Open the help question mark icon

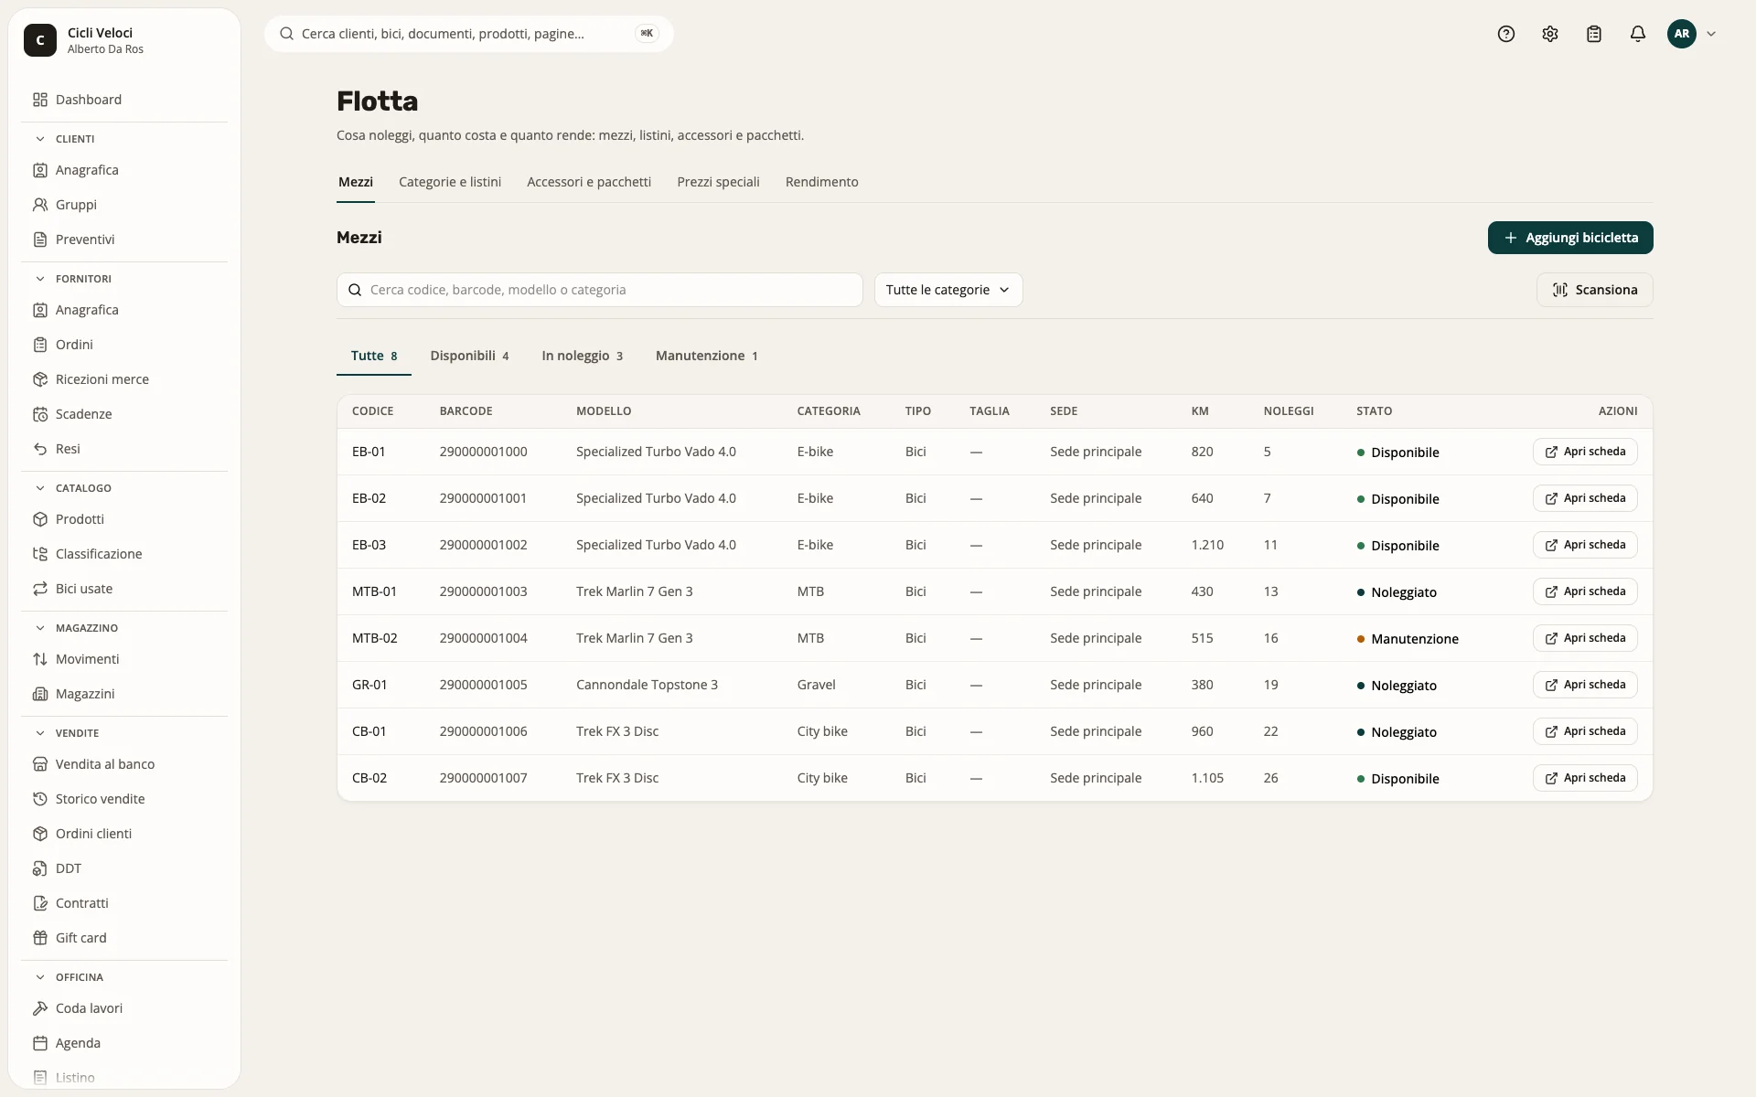point(1506,34)
